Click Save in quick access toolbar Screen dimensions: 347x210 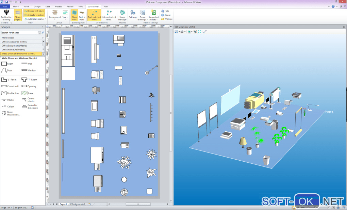[6, 2]
